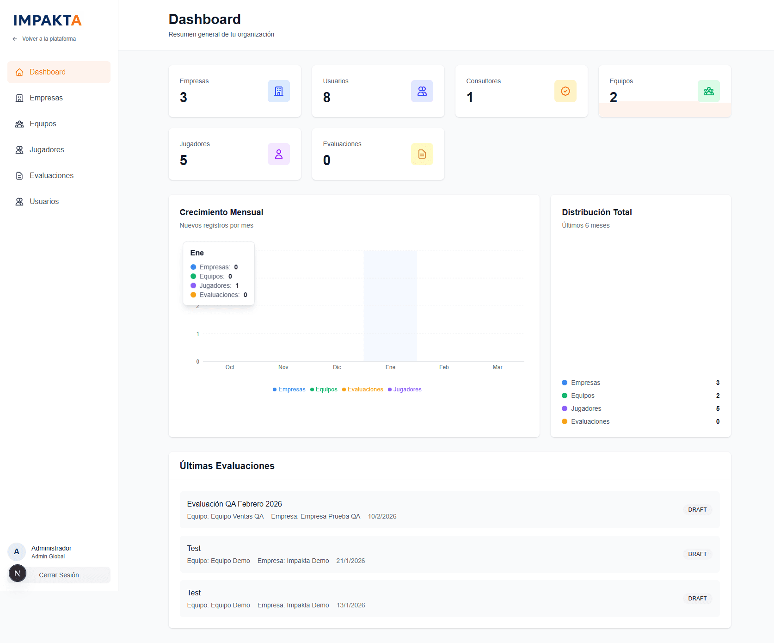The image size is (774, 643).
Task: Click the Empresas building icon in stat card
Action: pos(278,91)
